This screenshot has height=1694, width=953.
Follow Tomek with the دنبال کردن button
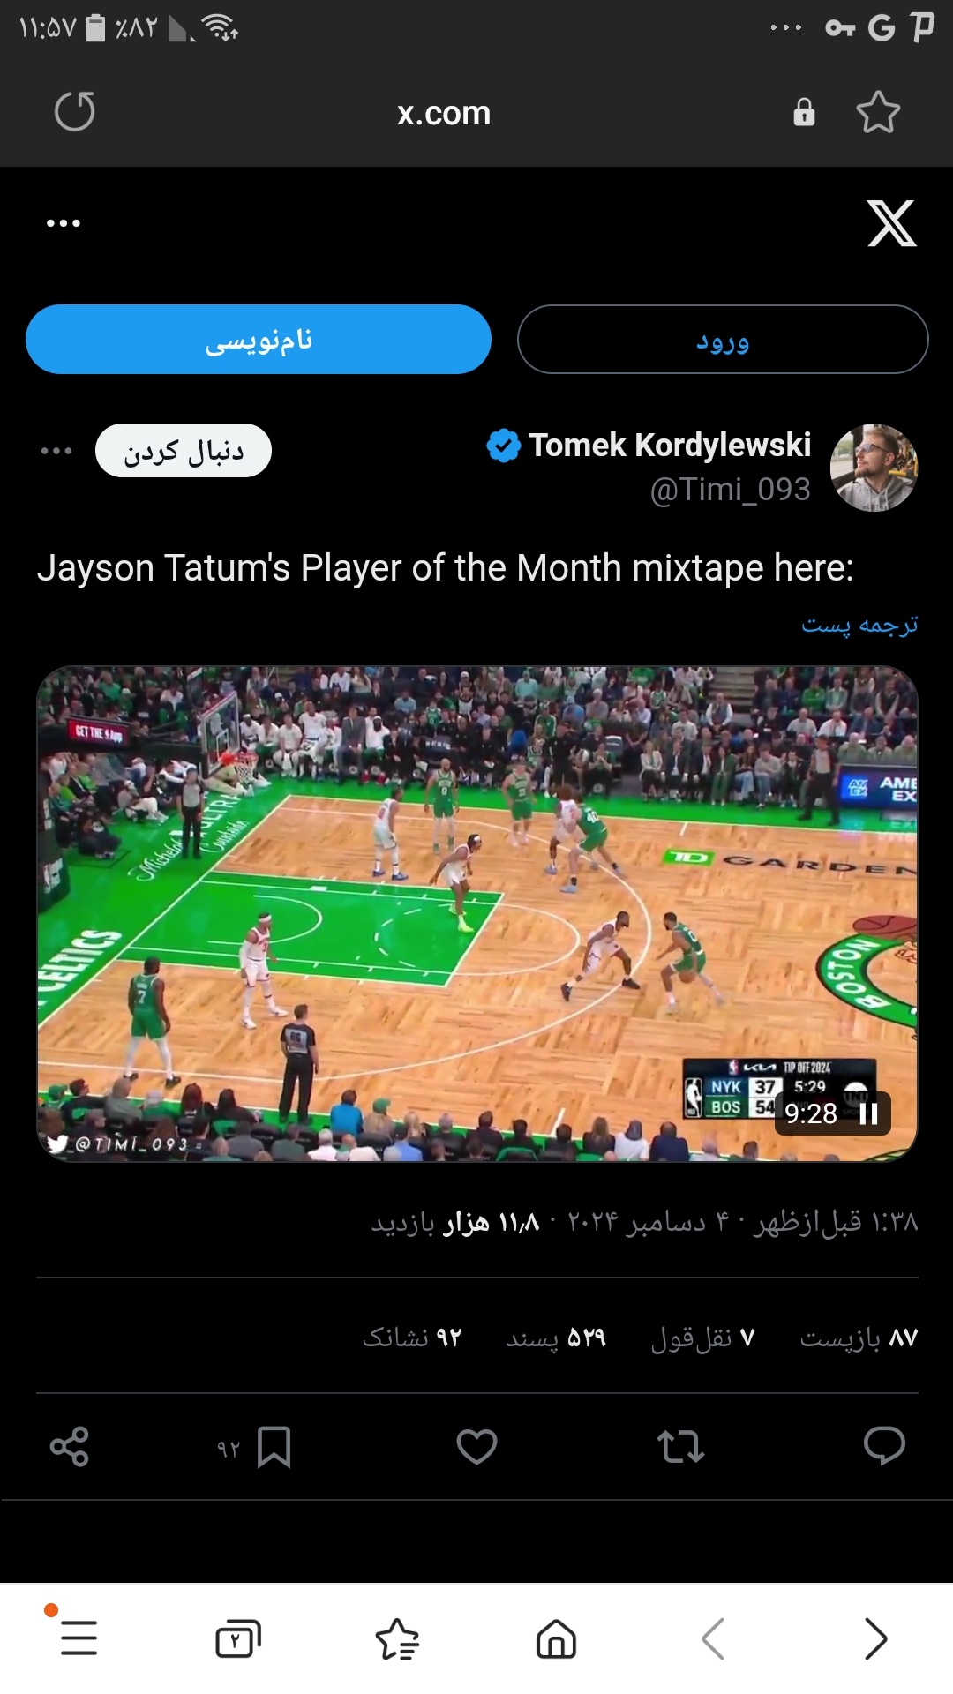coord(184,451)
